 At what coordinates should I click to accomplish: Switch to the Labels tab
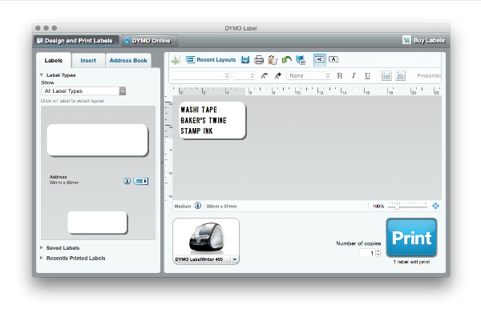[x=54, y=60]
